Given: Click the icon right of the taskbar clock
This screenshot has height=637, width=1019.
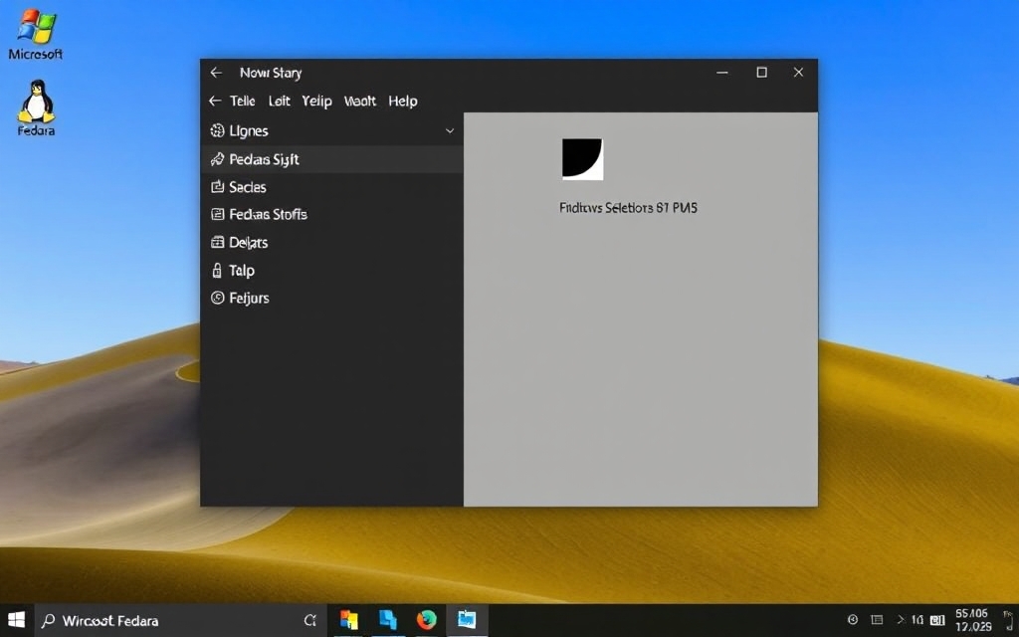Looking at the screenshot, I should pos(1009,620).
